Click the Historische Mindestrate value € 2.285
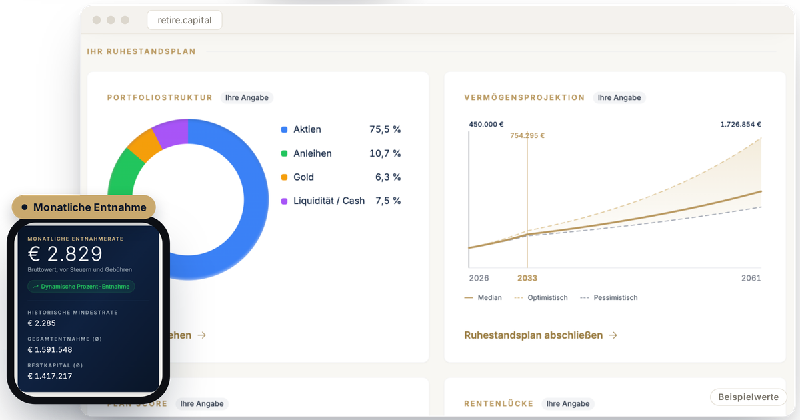The height and width of the screenshot is (420, 800). point(41,323)
